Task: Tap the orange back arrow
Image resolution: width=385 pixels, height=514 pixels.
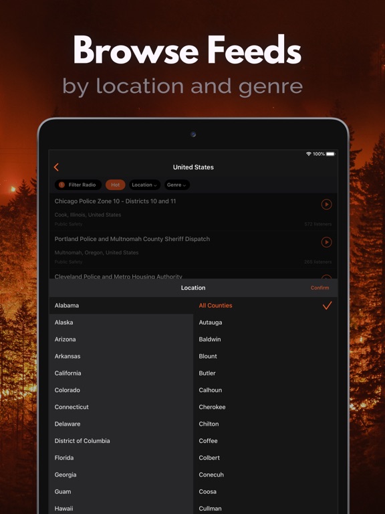Action: point(56,167)
